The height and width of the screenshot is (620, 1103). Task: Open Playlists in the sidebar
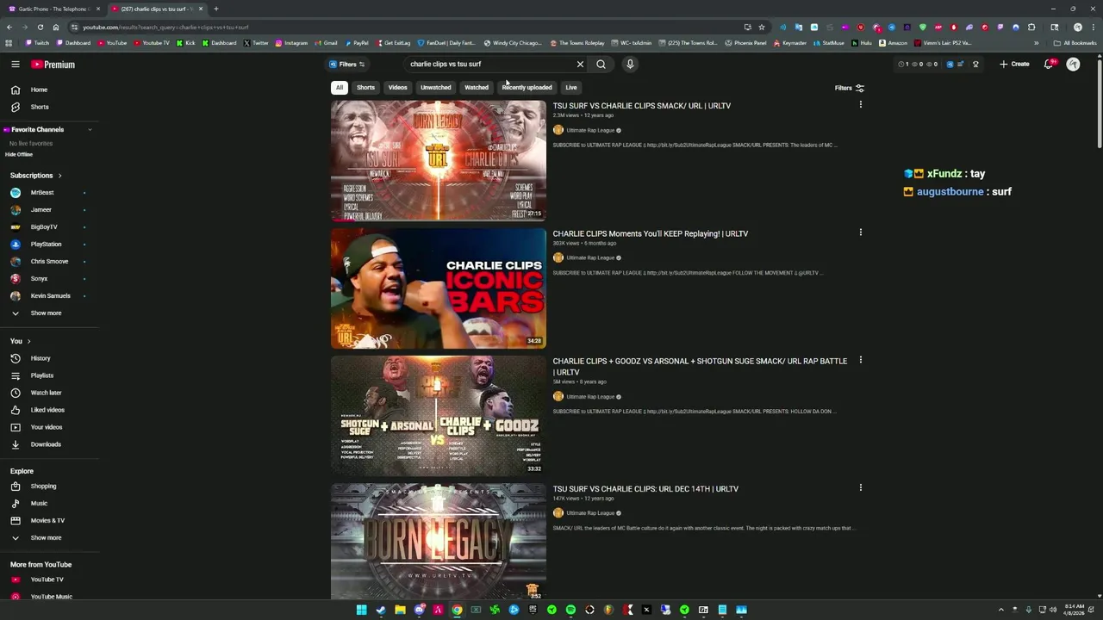48,375
